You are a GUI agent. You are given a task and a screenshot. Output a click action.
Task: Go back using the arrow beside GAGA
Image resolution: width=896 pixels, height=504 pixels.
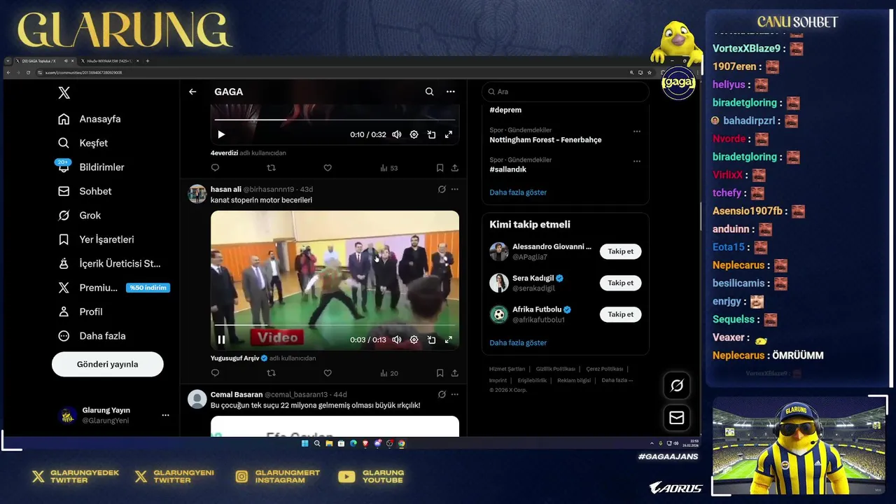point(192,92)
